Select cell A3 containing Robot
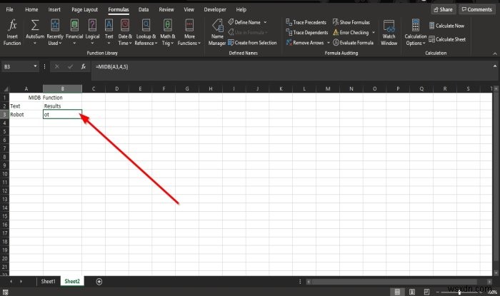 pos(26,115)
